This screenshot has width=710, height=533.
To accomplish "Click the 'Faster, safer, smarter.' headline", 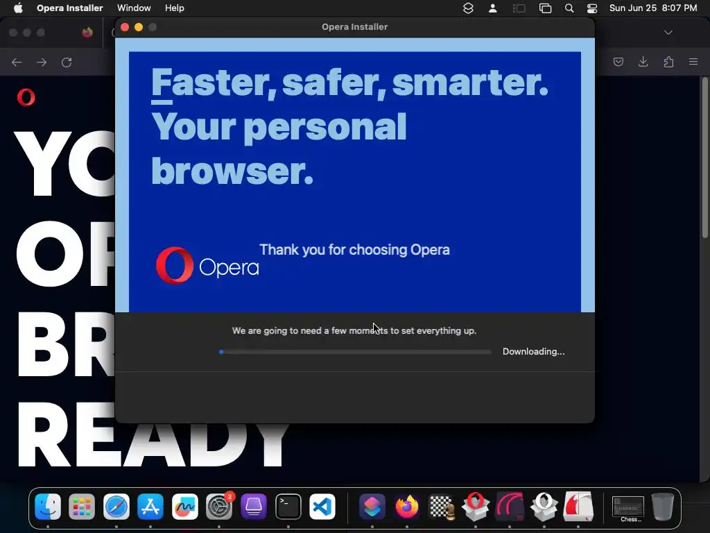I will tap(349, 83).
